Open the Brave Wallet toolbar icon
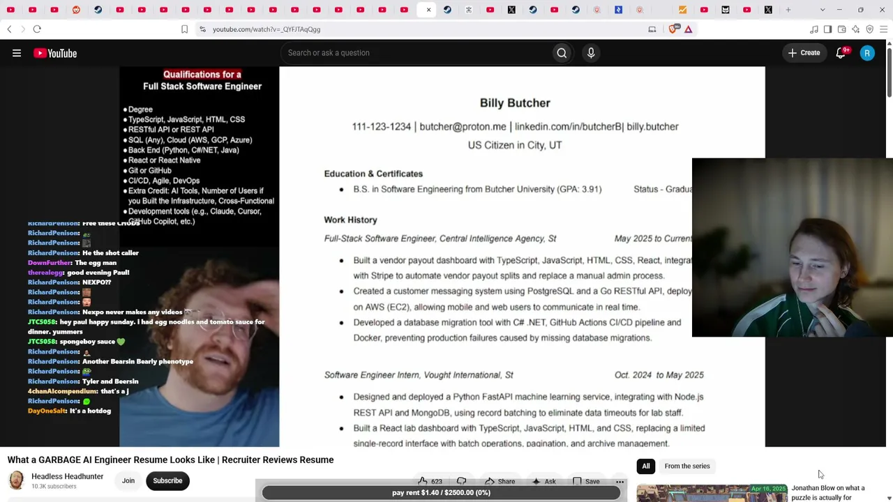Screen dimensions: 893x502 point(842,29)
